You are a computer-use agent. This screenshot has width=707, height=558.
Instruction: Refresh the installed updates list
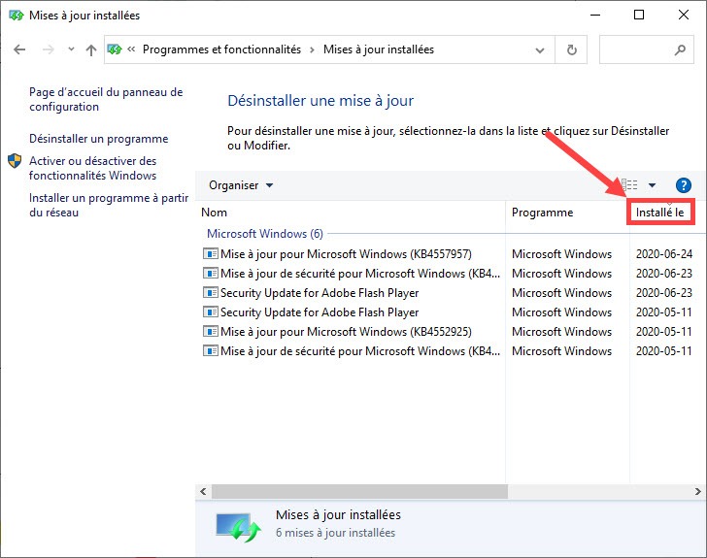point(571,49)
